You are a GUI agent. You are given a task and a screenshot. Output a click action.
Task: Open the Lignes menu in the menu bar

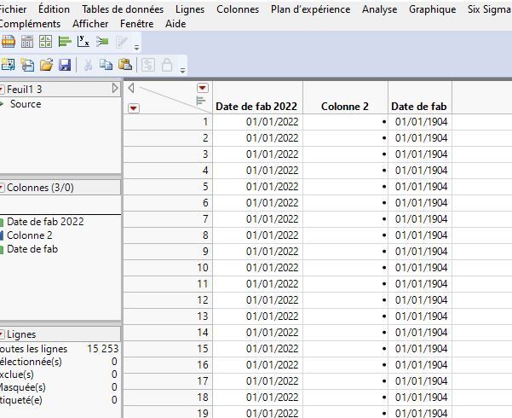click(x=190, y=9)
